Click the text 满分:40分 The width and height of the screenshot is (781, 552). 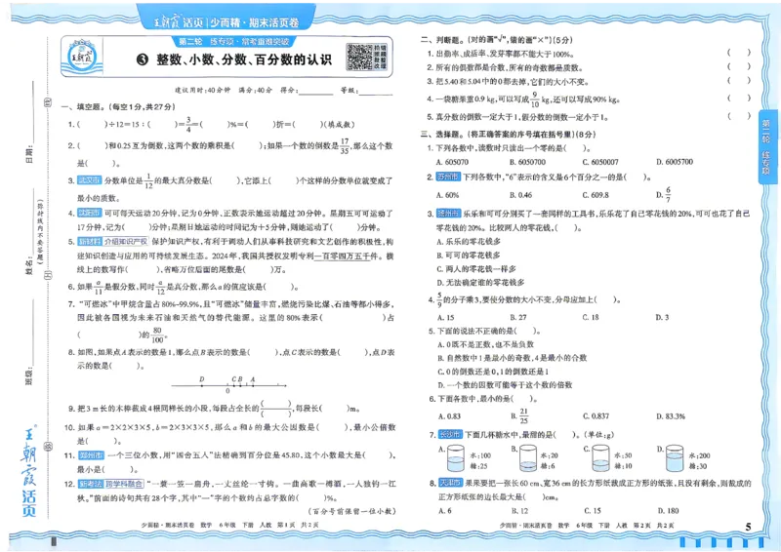[x=256, y=90]
